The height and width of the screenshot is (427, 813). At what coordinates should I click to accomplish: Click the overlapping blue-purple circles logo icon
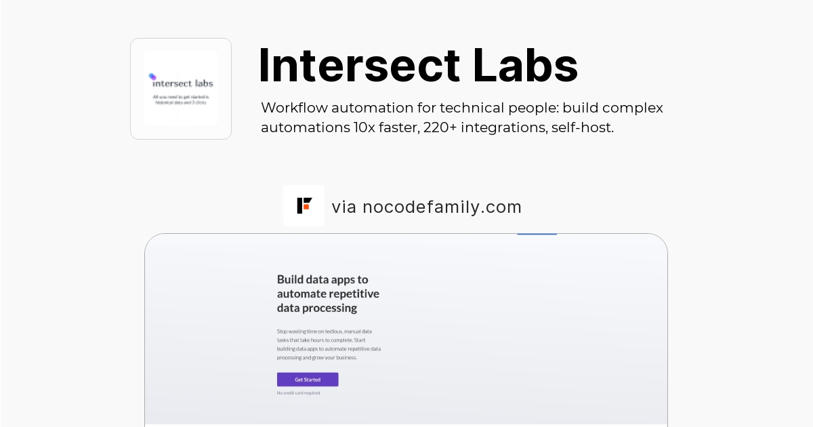pos(152,77)
